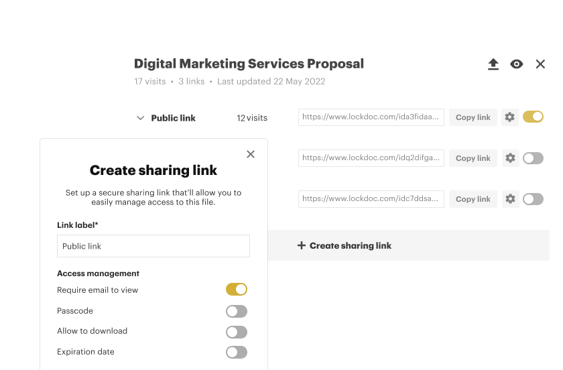
Task: Turn on Allow to download
Action: [x=237, y=332]
